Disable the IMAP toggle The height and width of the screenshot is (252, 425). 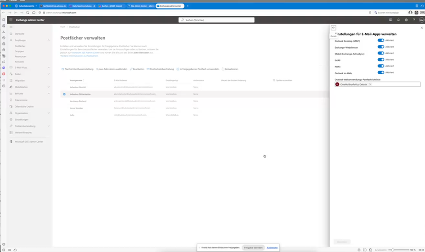(x=380, y=60)
